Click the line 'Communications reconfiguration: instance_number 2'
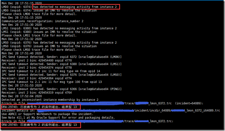Screen dimensions: 225x131 (x=42, y=21)
